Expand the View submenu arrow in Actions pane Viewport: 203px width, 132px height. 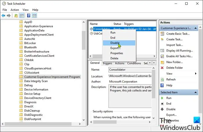point(196,73)
